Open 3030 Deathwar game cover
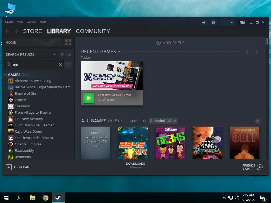Screen dimensions: 271x203 tap(207, 143)
